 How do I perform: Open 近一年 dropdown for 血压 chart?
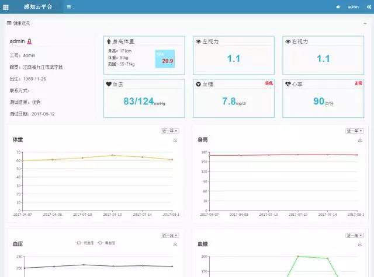[x=169, y=235]
